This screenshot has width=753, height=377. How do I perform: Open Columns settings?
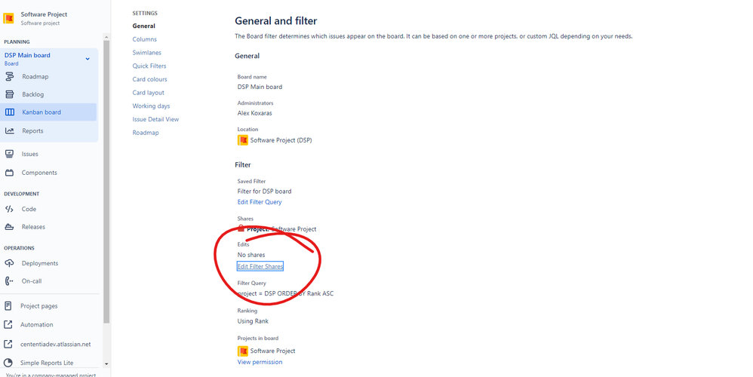pos(145,39)
